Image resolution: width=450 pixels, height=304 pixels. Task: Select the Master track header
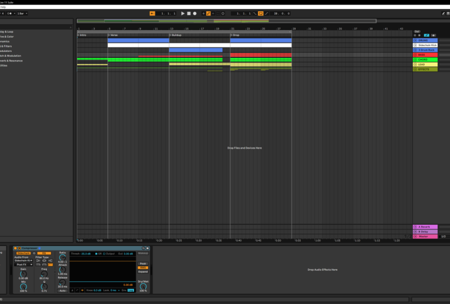pos(425,236)
